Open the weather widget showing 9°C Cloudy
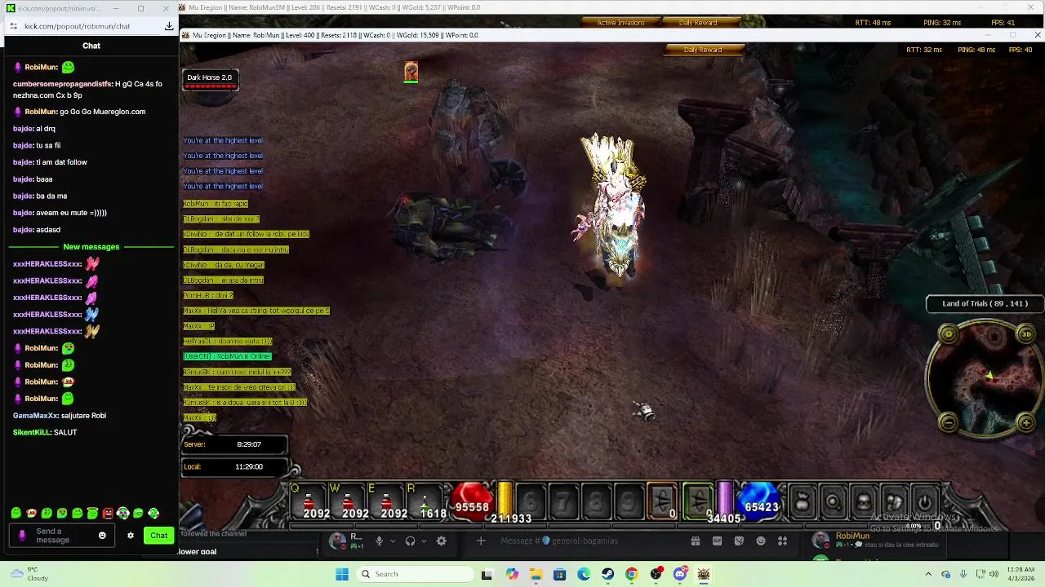Viewport: 1045px width, 587px height. [x=31, y=574]
